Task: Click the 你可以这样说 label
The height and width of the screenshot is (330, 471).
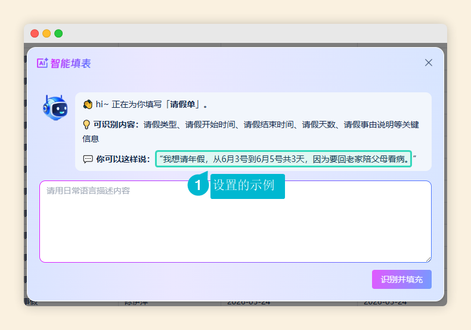Action: click(x=123, y=159)
